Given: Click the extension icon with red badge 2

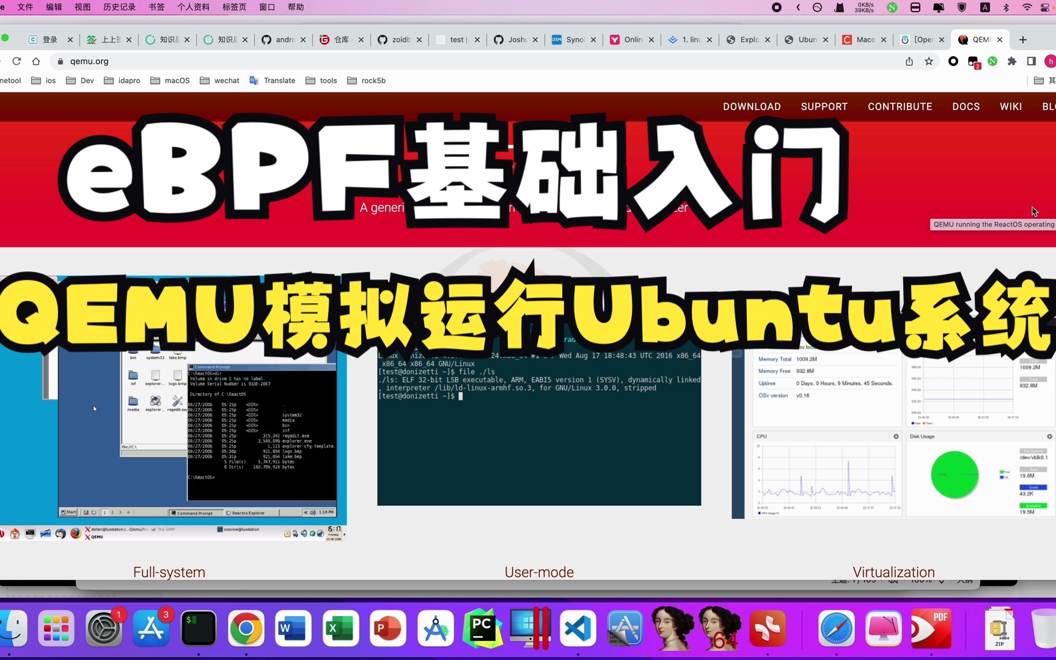Looking at the screenshot, I should pos(972,61).
